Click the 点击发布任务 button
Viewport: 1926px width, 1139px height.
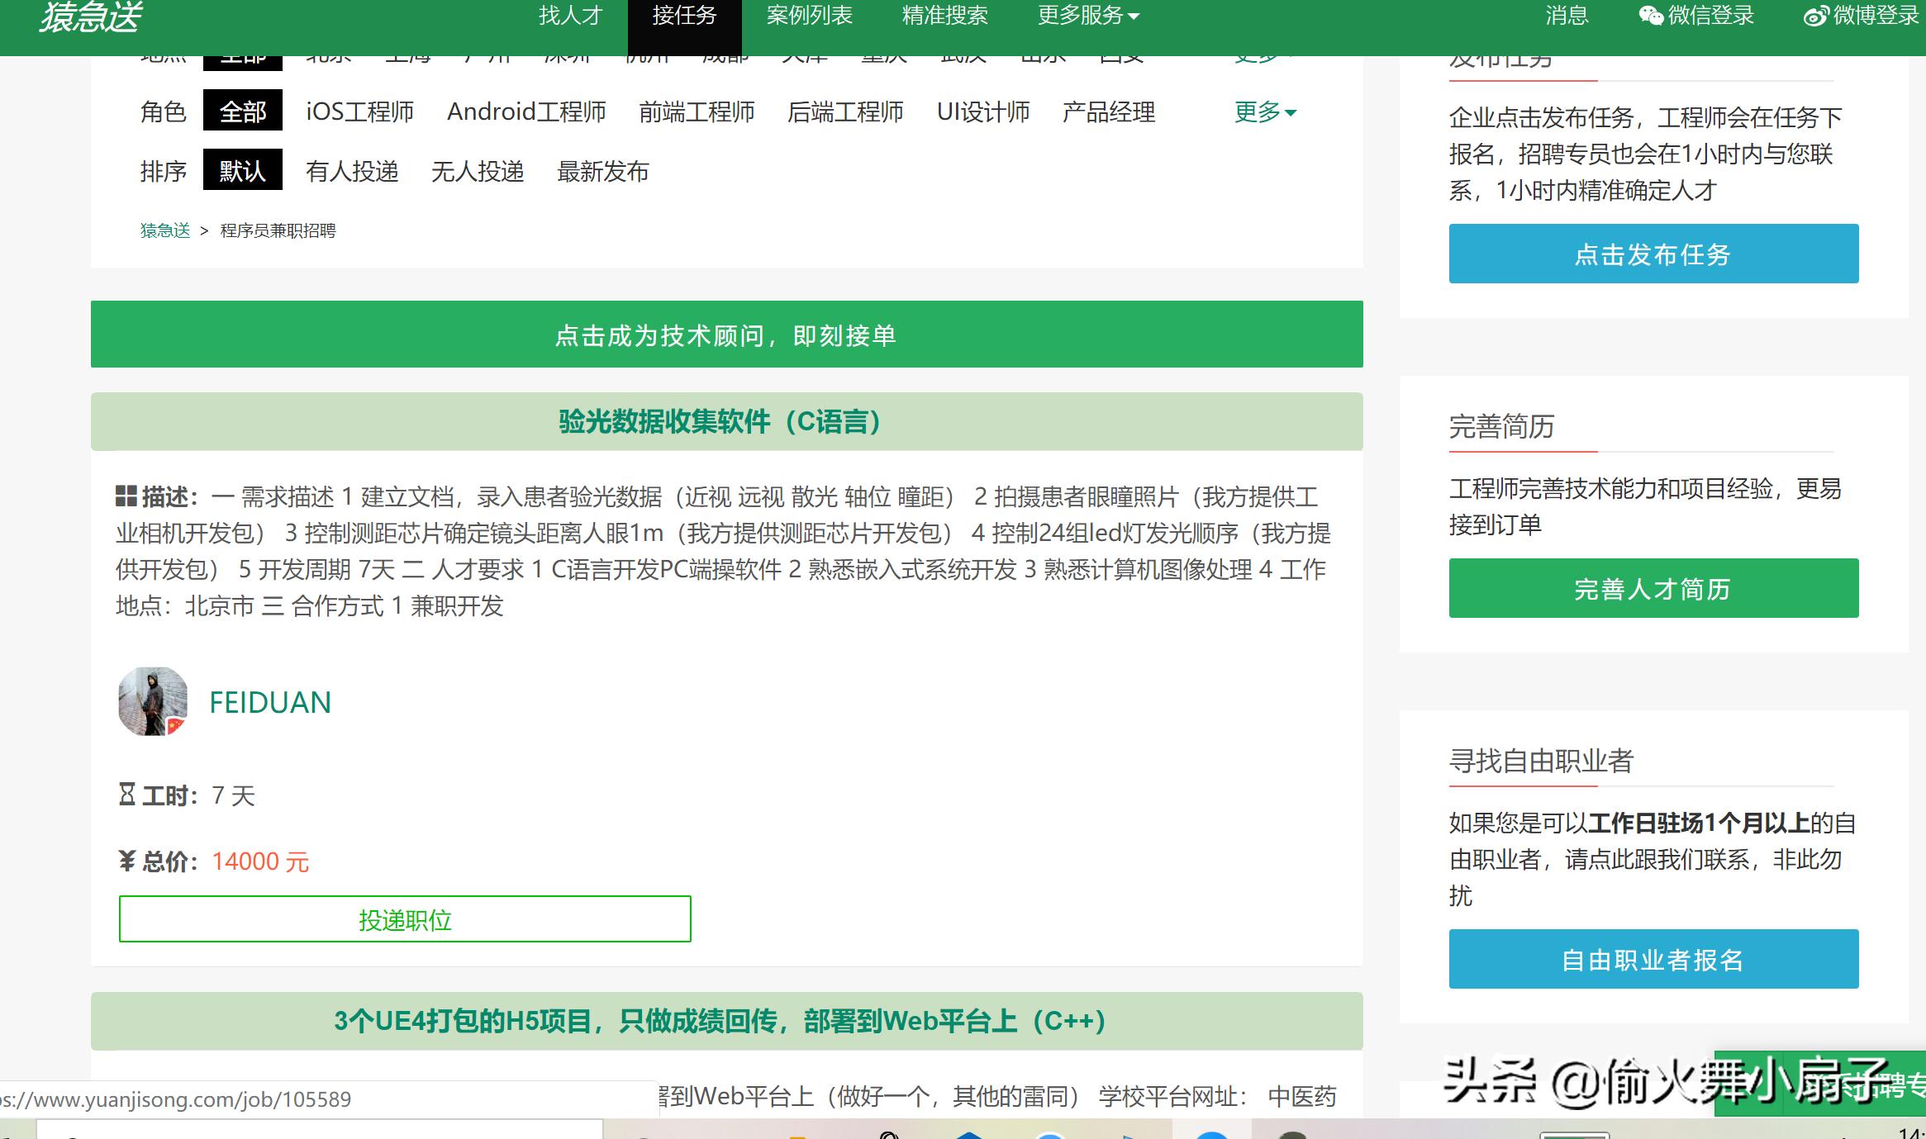tap(1653, 254)
